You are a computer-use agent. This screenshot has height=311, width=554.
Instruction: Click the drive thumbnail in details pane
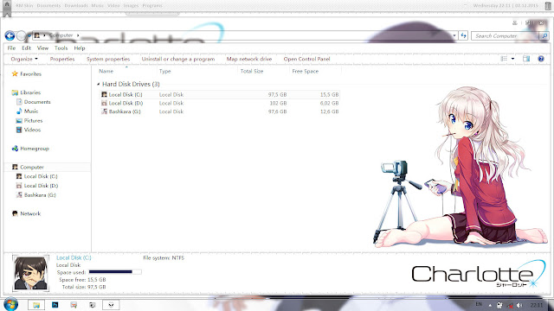click(30, 273)
